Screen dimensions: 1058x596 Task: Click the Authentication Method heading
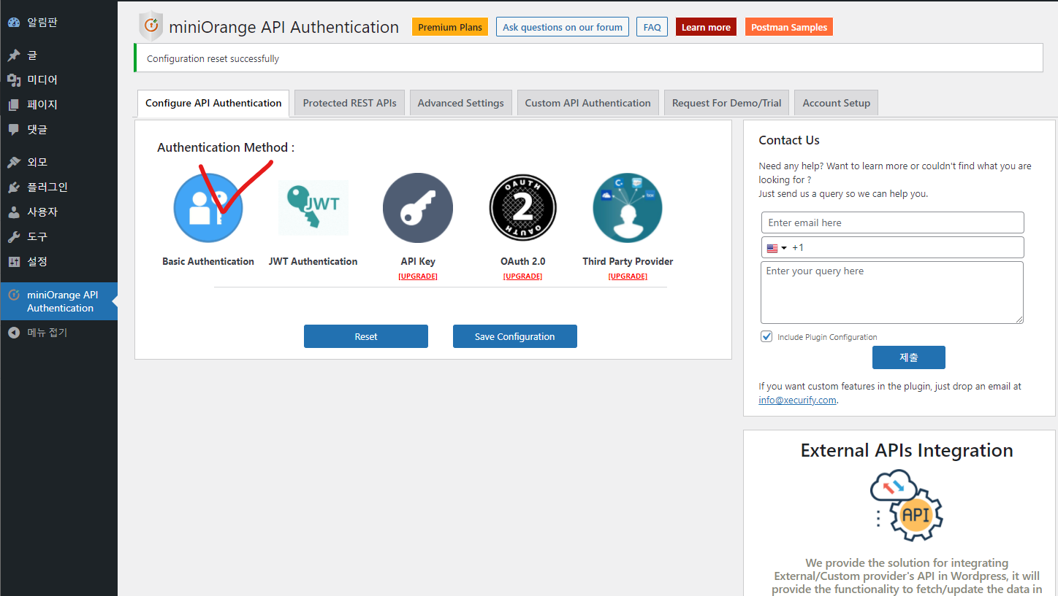point(226,147)
